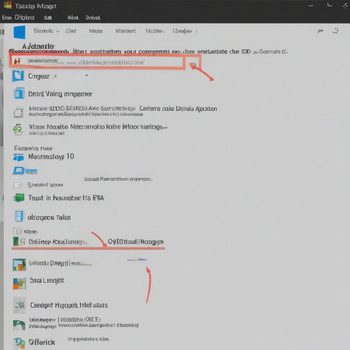Click the blue database icon beside alcogeos Talsn
Viewport: 350px width, 350px height.
[19, 217]
